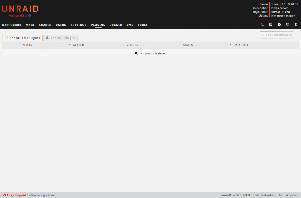This screenshot has width=301, height=198.
Task: Click the Array Stopped status icon
Action: (5, 195)
